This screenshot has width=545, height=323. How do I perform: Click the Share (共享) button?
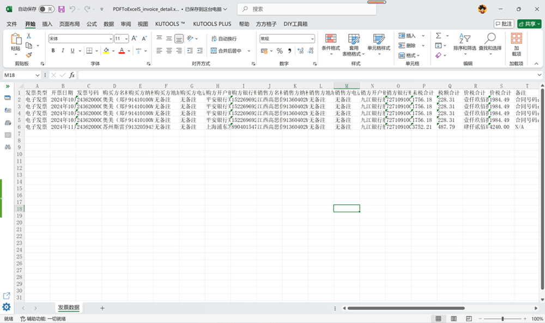point(529,23)
